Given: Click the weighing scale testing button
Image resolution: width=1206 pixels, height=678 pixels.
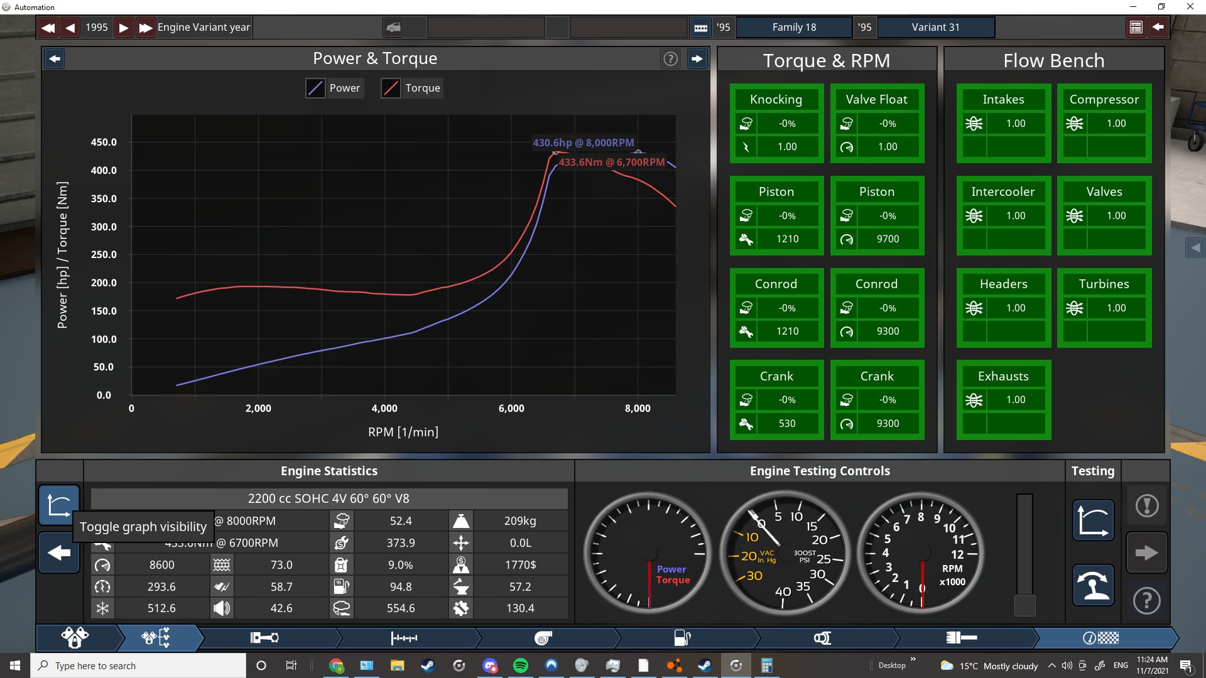Looking at the screenshot, I should 1093,585.
